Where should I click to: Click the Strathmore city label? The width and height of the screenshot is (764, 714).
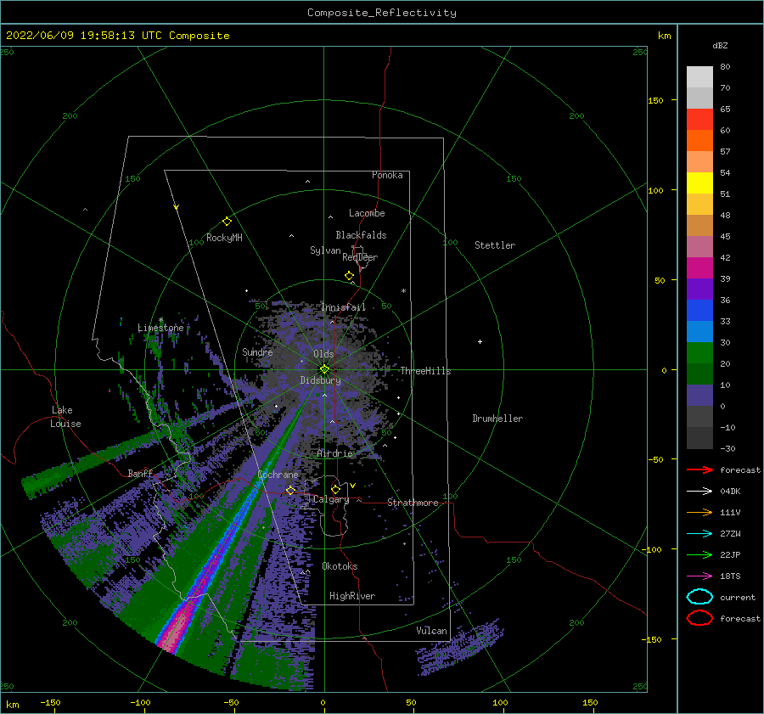point(413,503)
